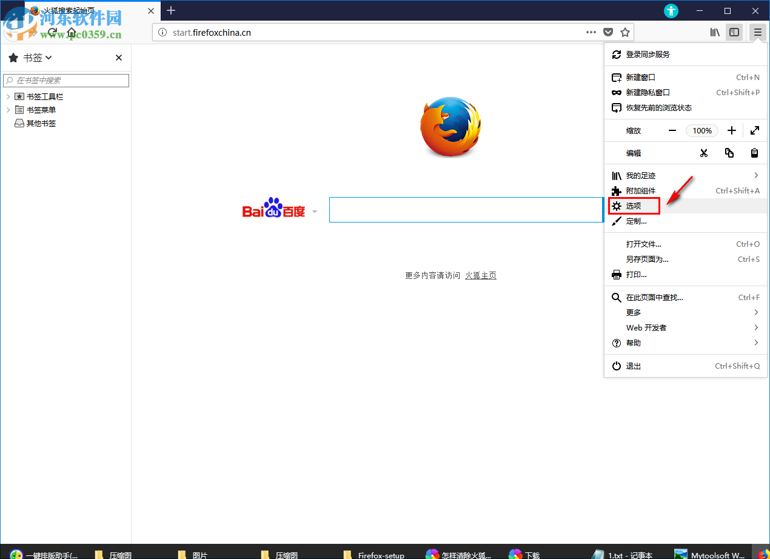Open 下载 taskbar item
The image size is (770, 559).
(x=524, y=554)
